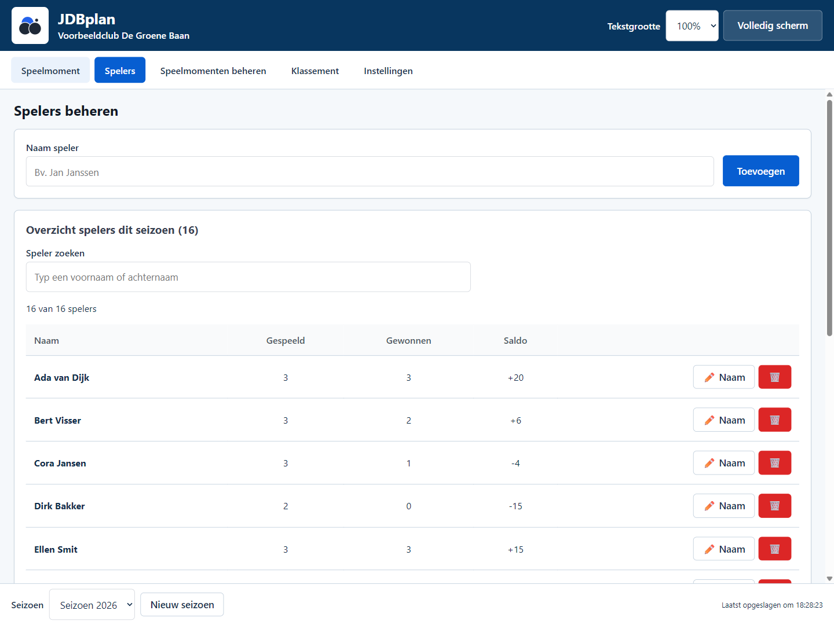The height and width of the screenshot is (625, 834).
Task: Click the Toevoegen button
Action: (x=761, y=171)
